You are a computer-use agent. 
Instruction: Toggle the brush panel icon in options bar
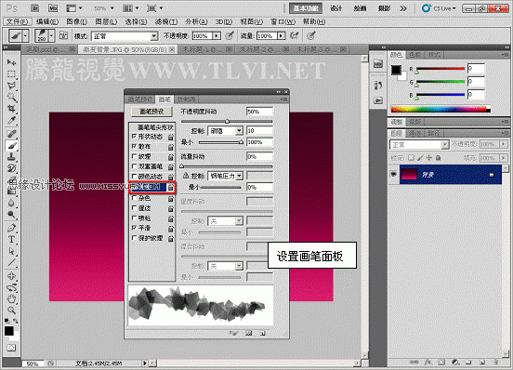click(x=64, y=35)
